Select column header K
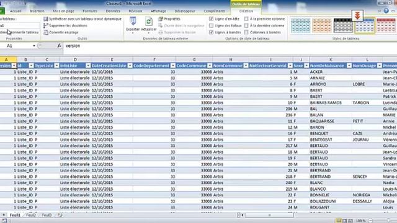397x223 pixels. [331, 59]
